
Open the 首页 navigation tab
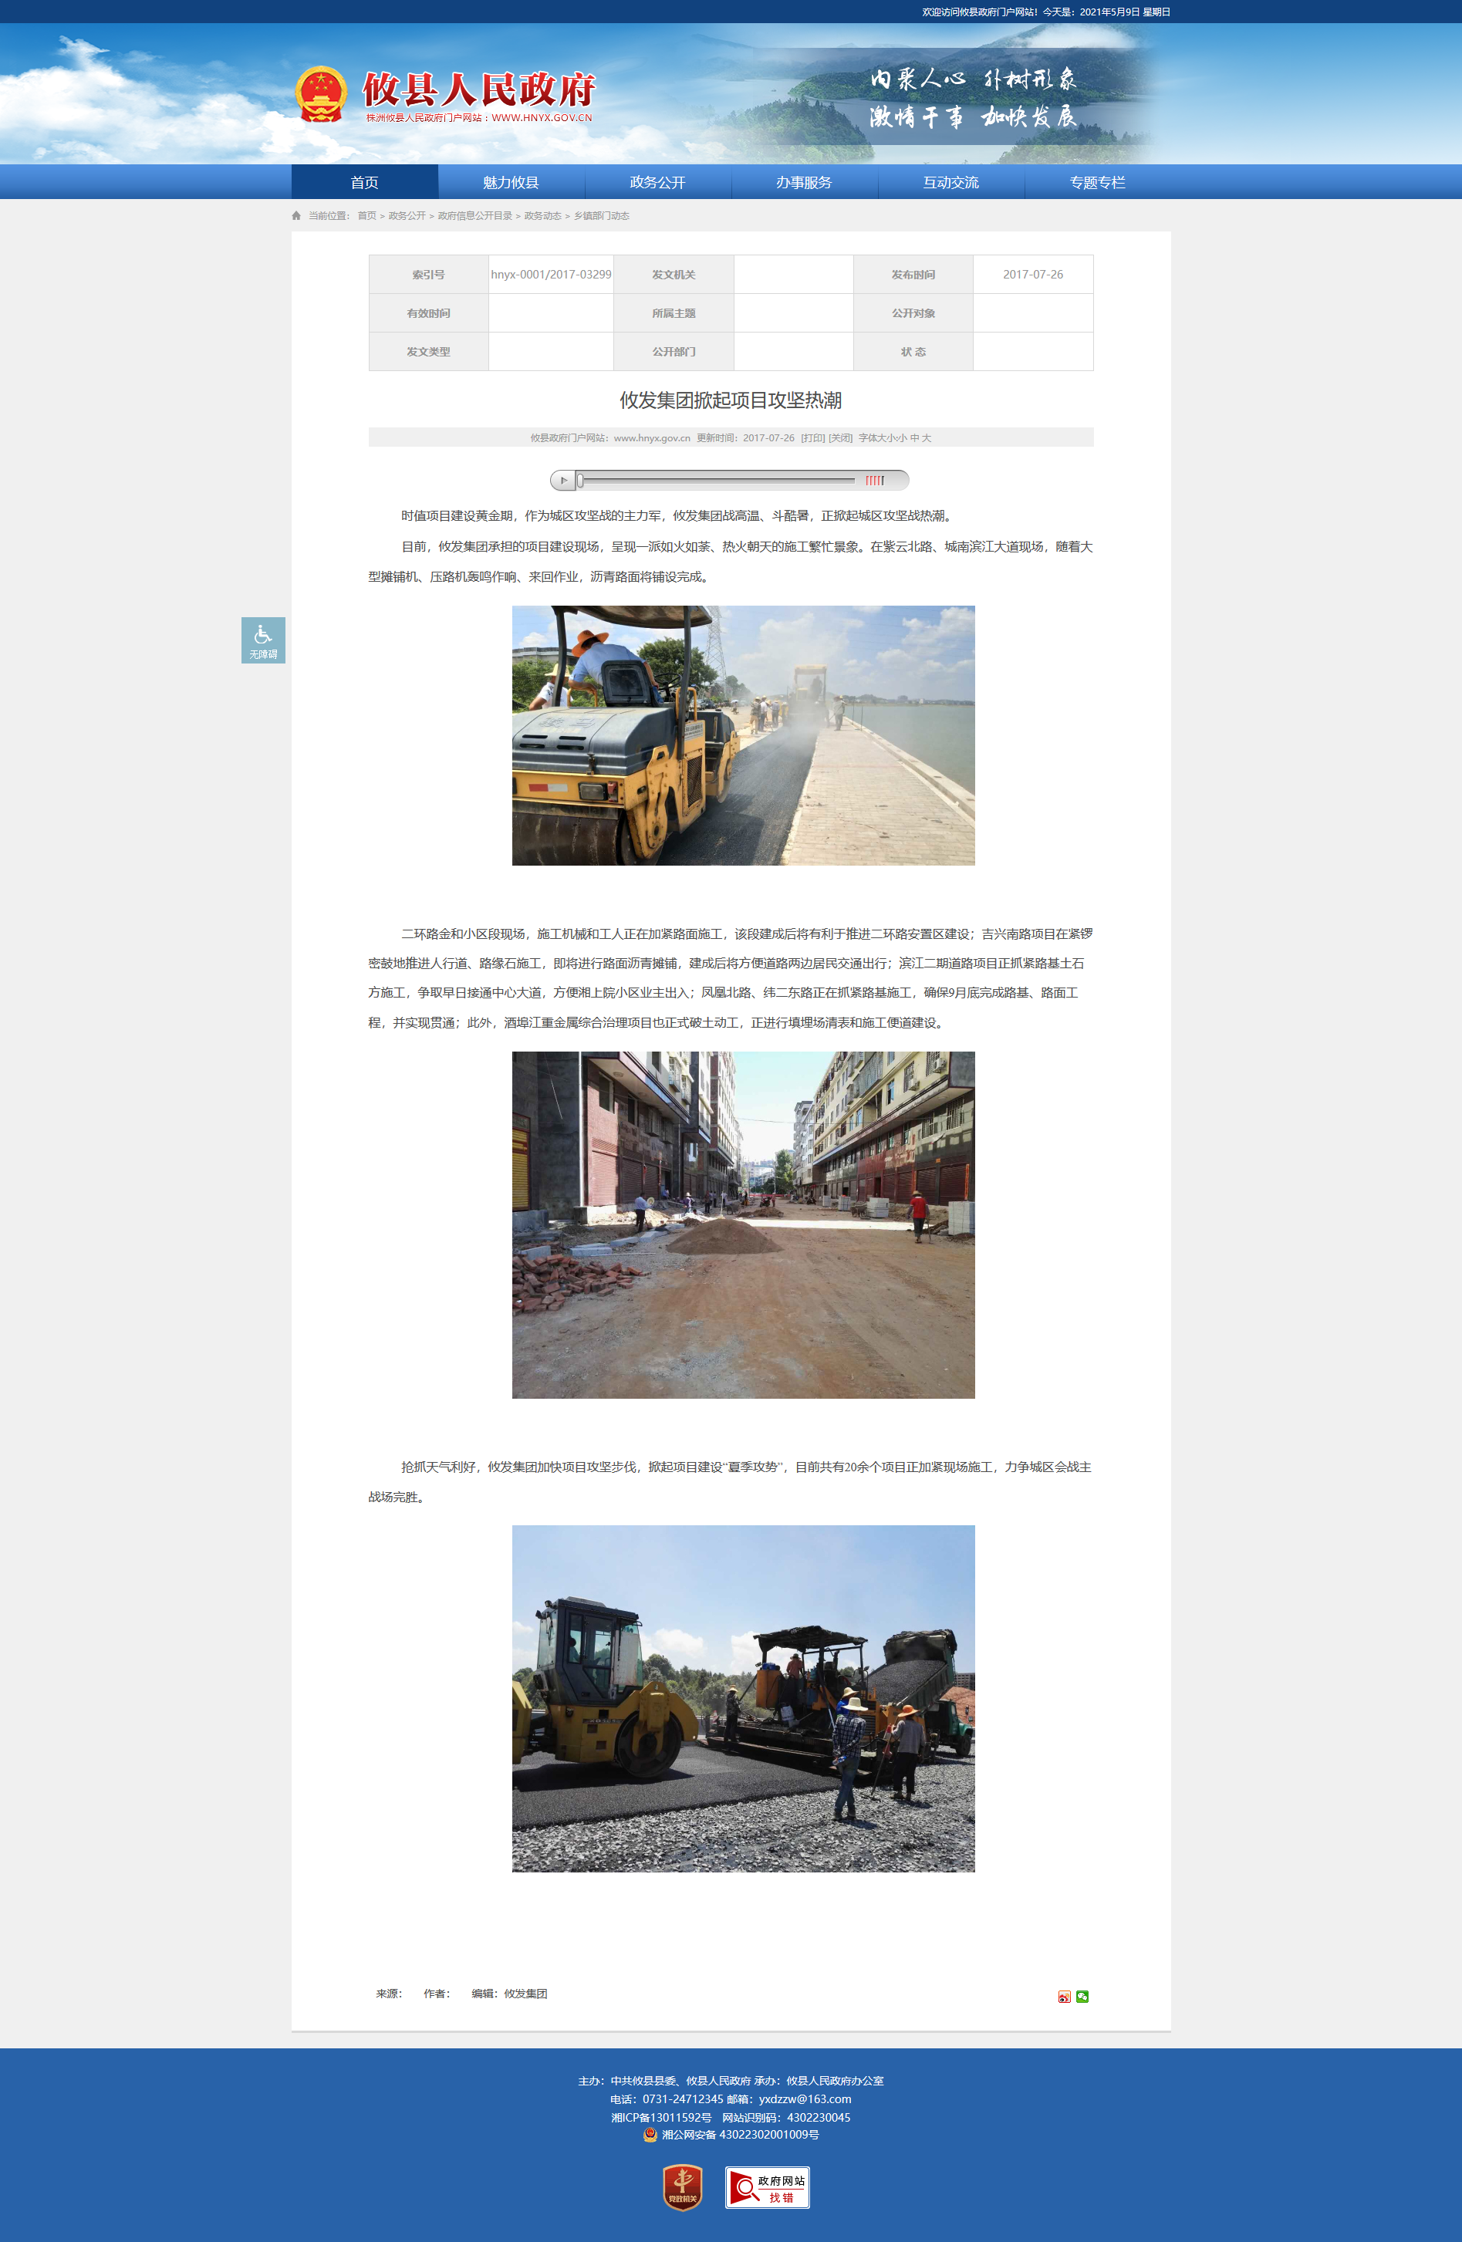point(365,182)
